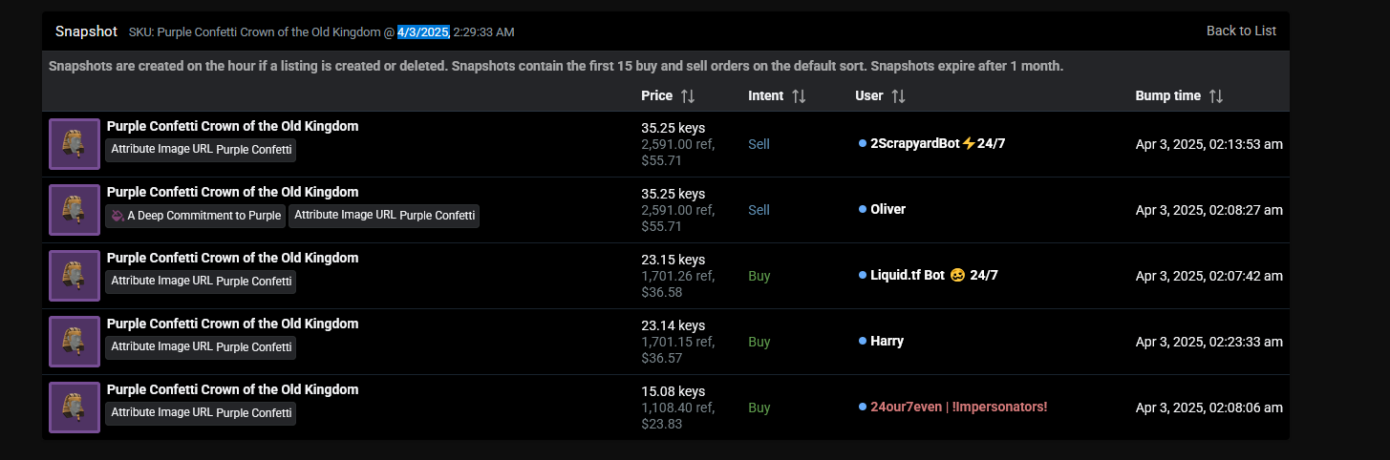Viewport: 1390px width, 460px height.
Task: Open Liquid.tf Bot's item icon
Action: click(75, 276)
